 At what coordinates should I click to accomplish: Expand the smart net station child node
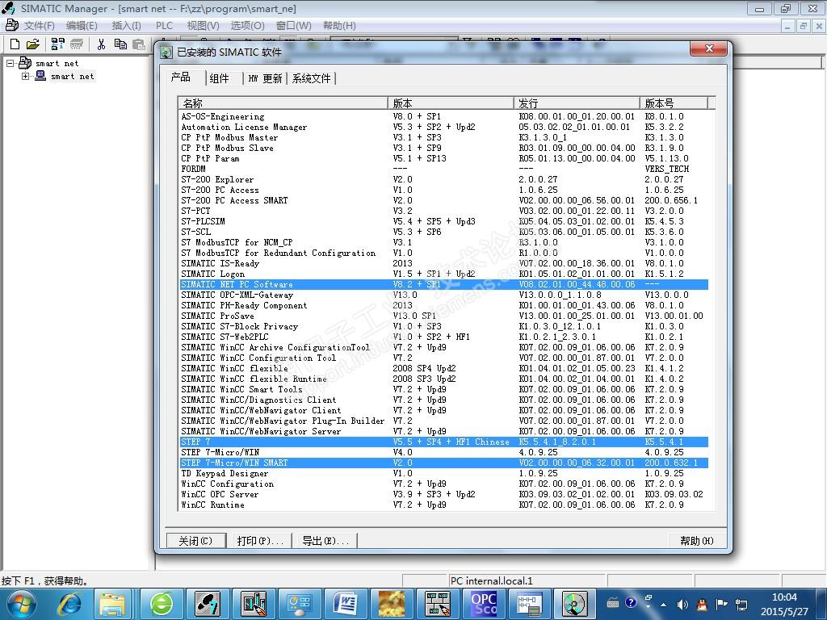(x=25, y=77)
